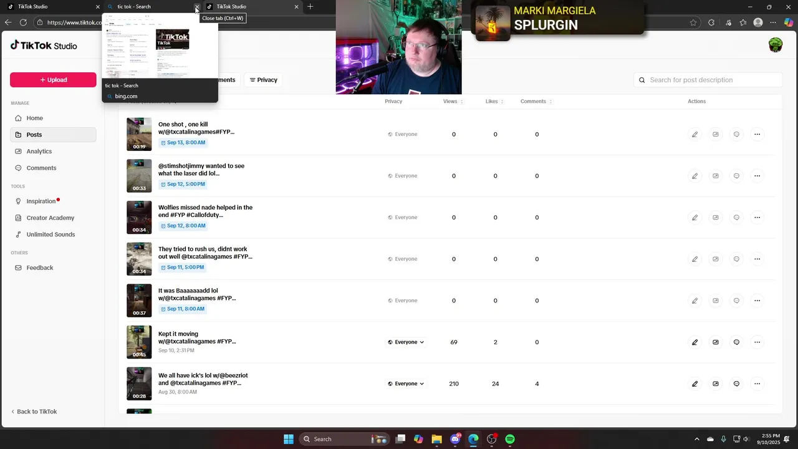Open Analytics in the sidebar
Image resolution: width=798 pixels, height=449 pixels.
[x=53, y=152]
